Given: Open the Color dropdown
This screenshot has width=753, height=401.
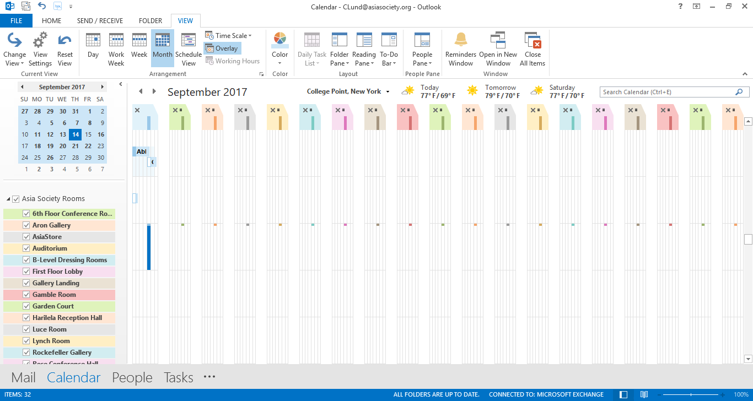Looking at the screenshot, I should [280, 48].
